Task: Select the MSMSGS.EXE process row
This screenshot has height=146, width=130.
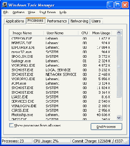Action: click(63, 43)
